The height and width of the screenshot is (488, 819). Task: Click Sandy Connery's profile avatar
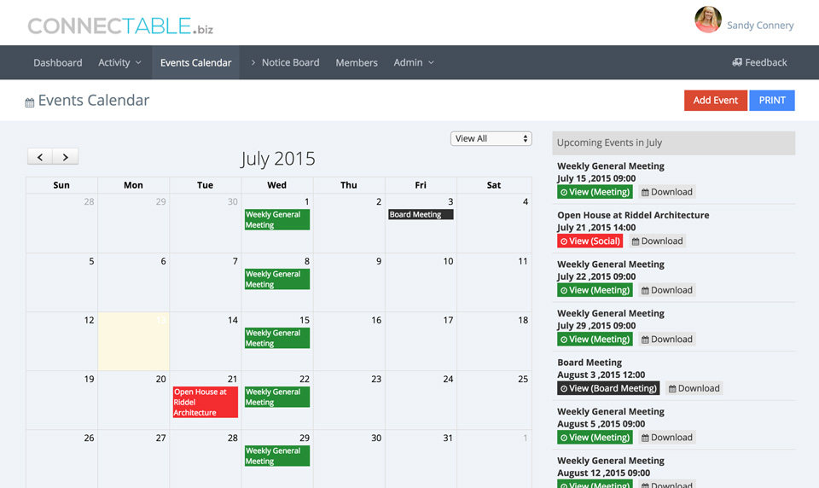coord(707,20)
